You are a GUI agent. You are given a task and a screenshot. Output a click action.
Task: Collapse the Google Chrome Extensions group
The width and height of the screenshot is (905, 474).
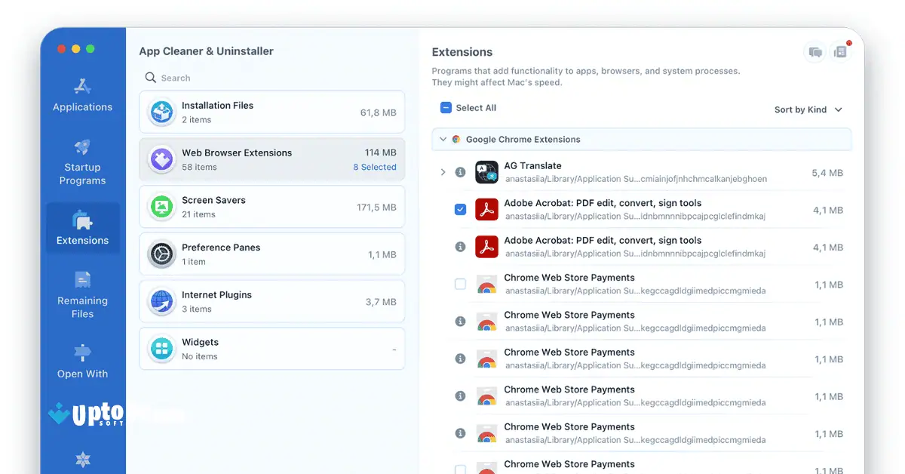pyautogui.click(x=443, y=139)
